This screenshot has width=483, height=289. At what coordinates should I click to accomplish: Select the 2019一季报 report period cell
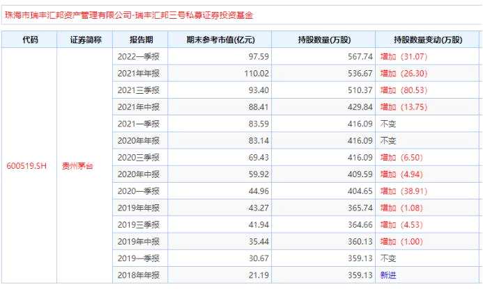coord(141,258)
